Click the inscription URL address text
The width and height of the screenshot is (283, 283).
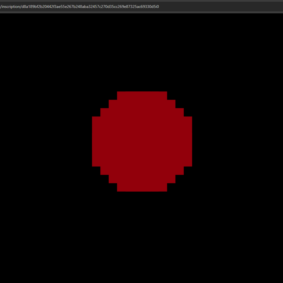[x=80, y=7]
